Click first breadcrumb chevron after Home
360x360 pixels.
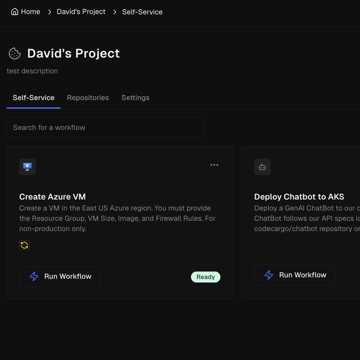point(50,12)
